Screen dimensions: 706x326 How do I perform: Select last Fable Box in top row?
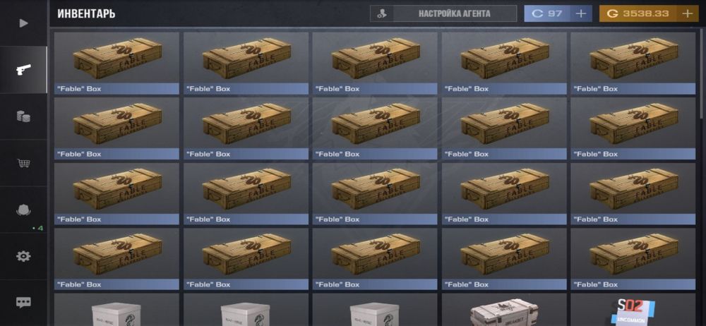[x=633, y=63]
